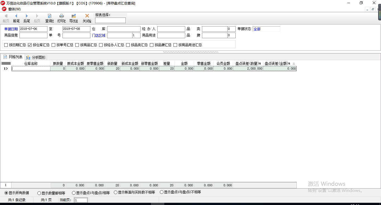Switch to 分析图形 tab
381x205 pixels.
pyautogui.click(x=36, y=57)
